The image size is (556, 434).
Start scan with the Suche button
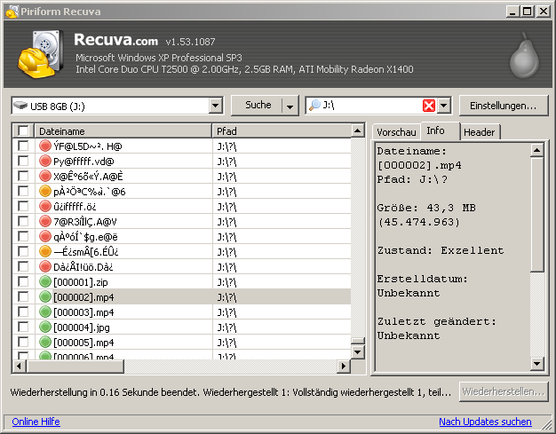pos(258,106)
